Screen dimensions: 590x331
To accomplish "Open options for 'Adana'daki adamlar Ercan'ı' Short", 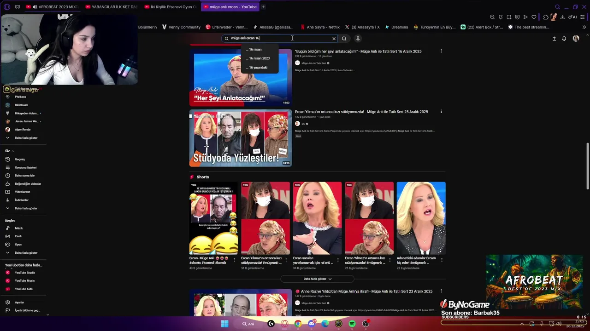I will click(441, 260).
